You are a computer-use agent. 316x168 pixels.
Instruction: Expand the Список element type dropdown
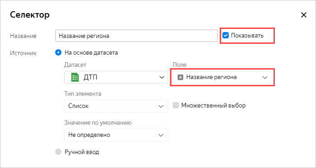coord(116,106)
